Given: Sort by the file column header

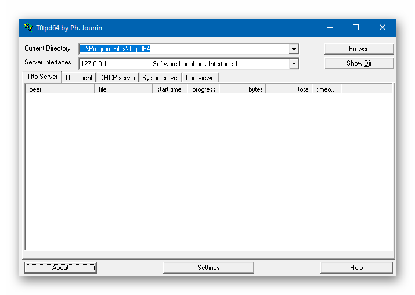Looking at the screenshot, I should pyautogui.click(x=124, y=89).
